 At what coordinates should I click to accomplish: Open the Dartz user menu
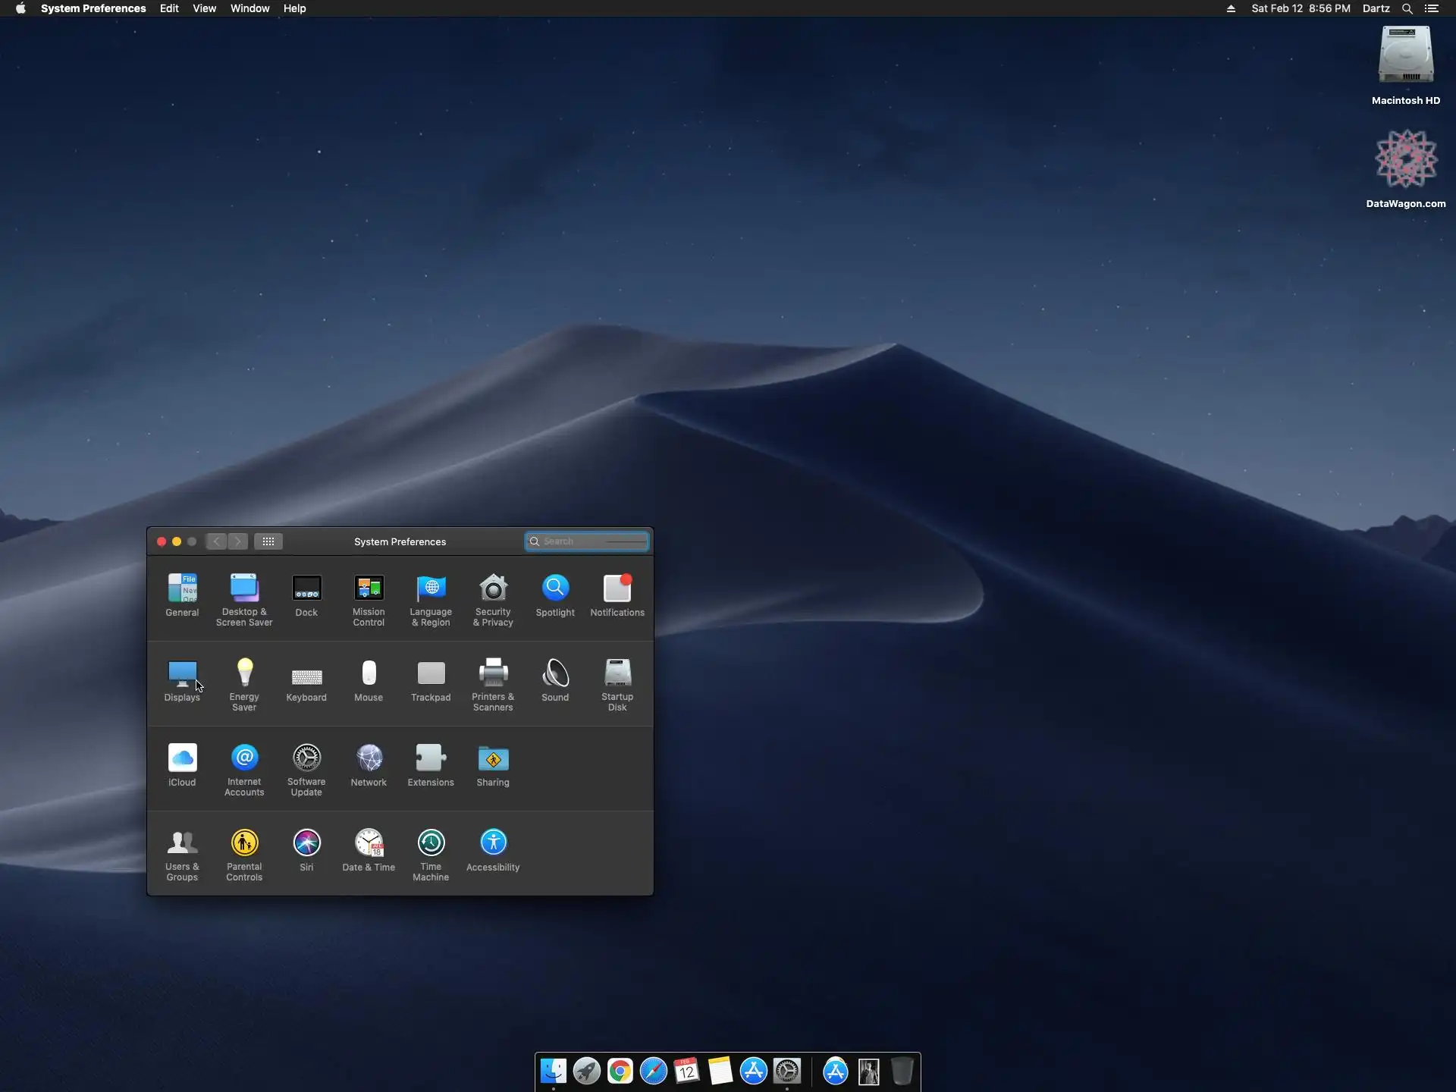click(x=1376, y=8)
